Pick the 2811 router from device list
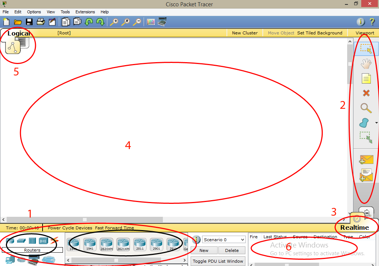Viewport: 379px width, 266px height. [x=140, y=243]
